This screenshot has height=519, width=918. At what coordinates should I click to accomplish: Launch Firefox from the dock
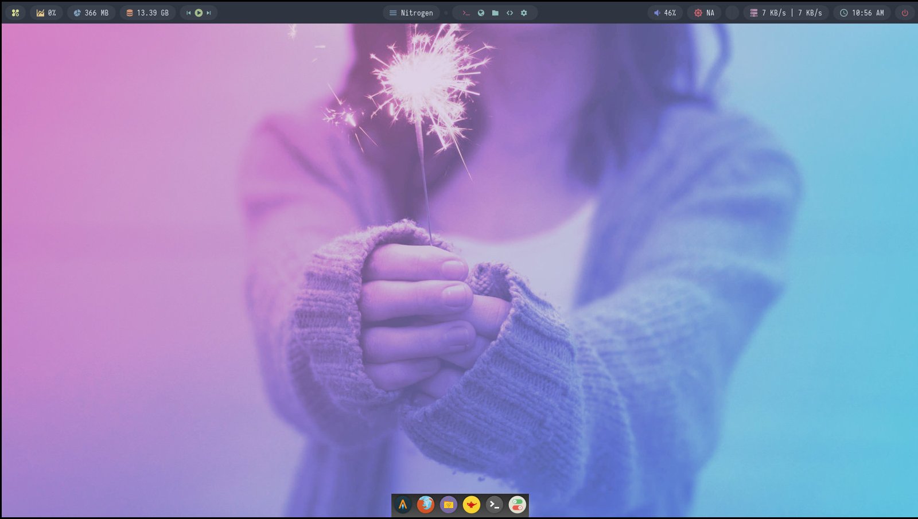(426, 505)
